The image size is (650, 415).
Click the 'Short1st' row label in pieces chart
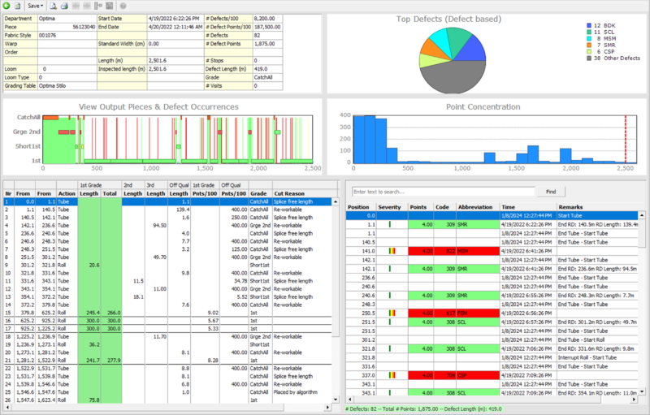point(28,146)
